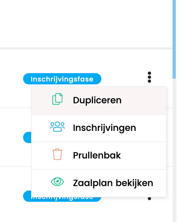This screenshot has height=222, width=186.
Task: Click the grey scrollbar track below thumb
Action: 174,150
